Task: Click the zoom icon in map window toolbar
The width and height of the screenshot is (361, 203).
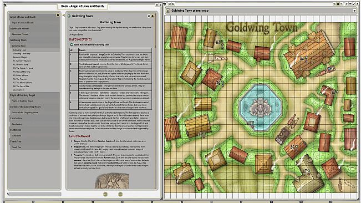Action: [334, 4]
